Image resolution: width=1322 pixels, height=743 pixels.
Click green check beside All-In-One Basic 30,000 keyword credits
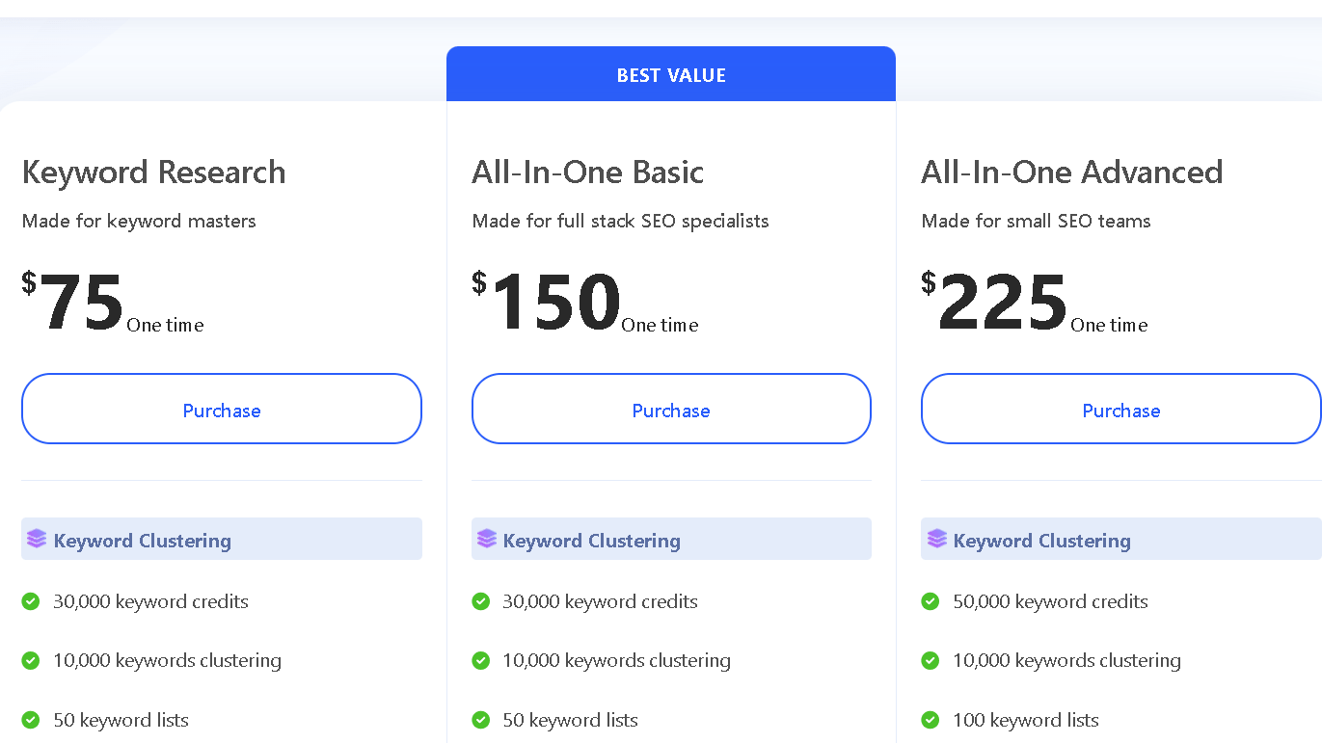pyautogui.click(x=480, y=601)
